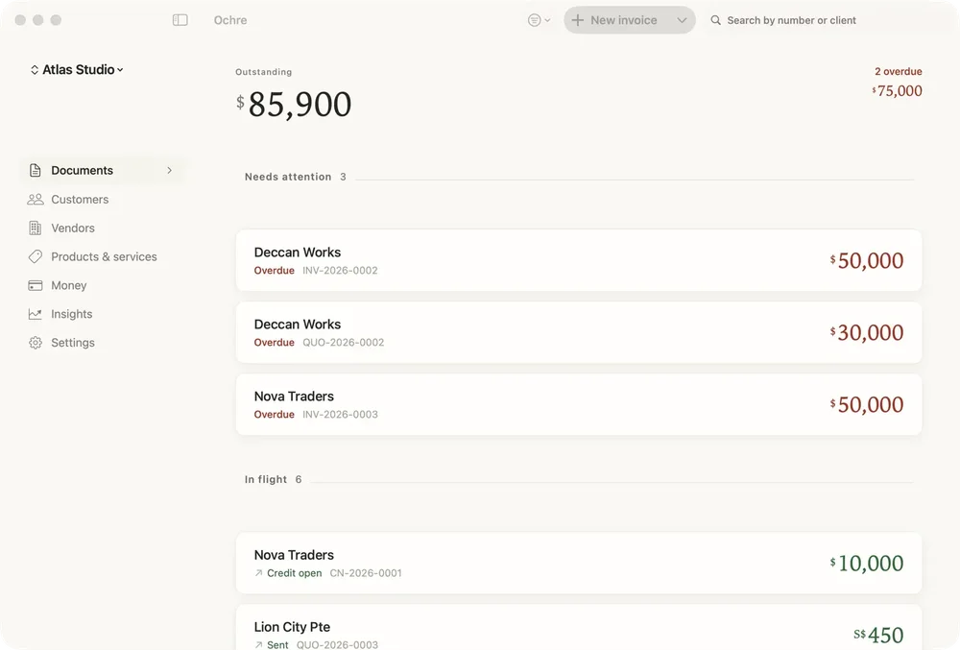The height and width of the screenshot is (650, 960).
Task: Open Deccan Works invoice INV-2026-0002
Action: click(x=579, y=261)
